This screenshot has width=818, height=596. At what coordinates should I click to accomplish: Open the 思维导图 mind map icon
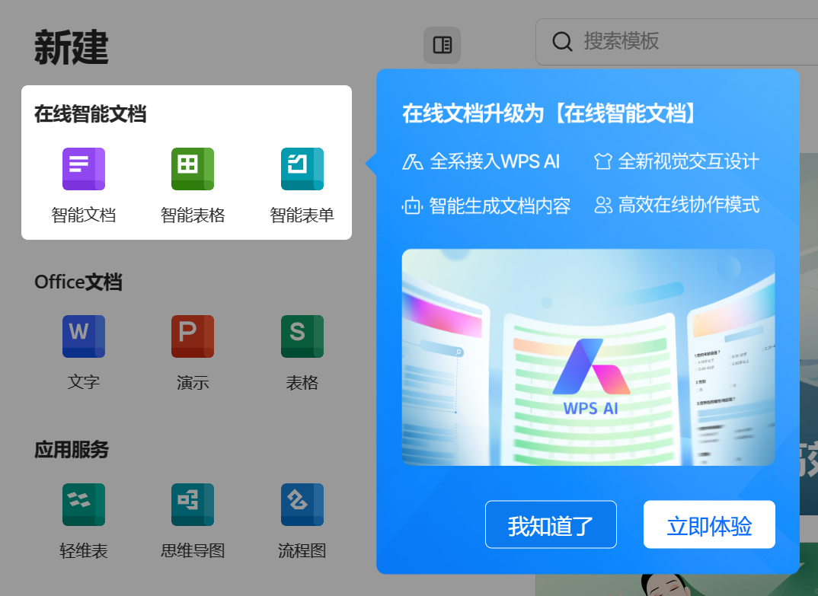click(x=193, y=505)
